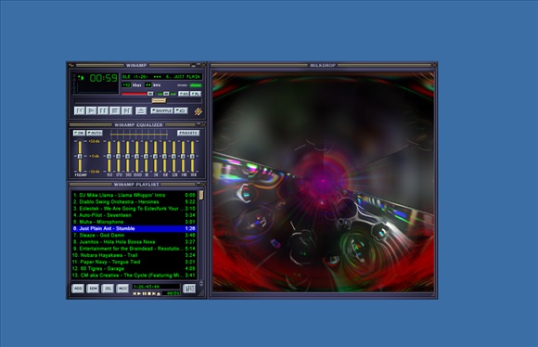The height and width of the screenshot is (347, 538).
Task: Open the equalizer Presets menu
Action: (x=188, y=133)
